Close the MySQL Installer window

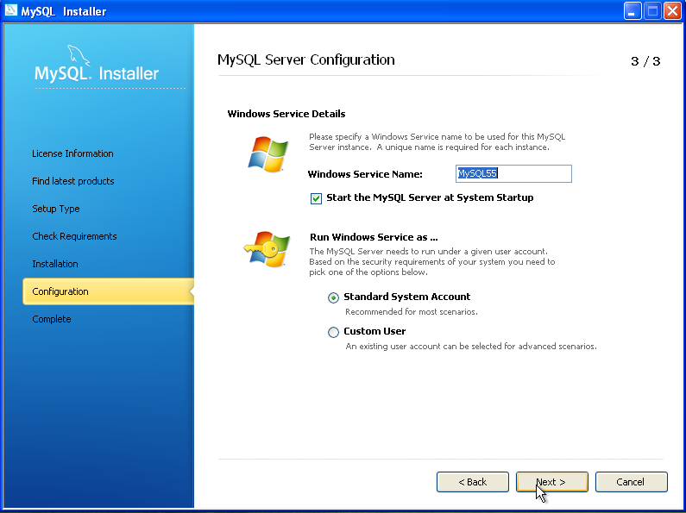tap(672, 11)
